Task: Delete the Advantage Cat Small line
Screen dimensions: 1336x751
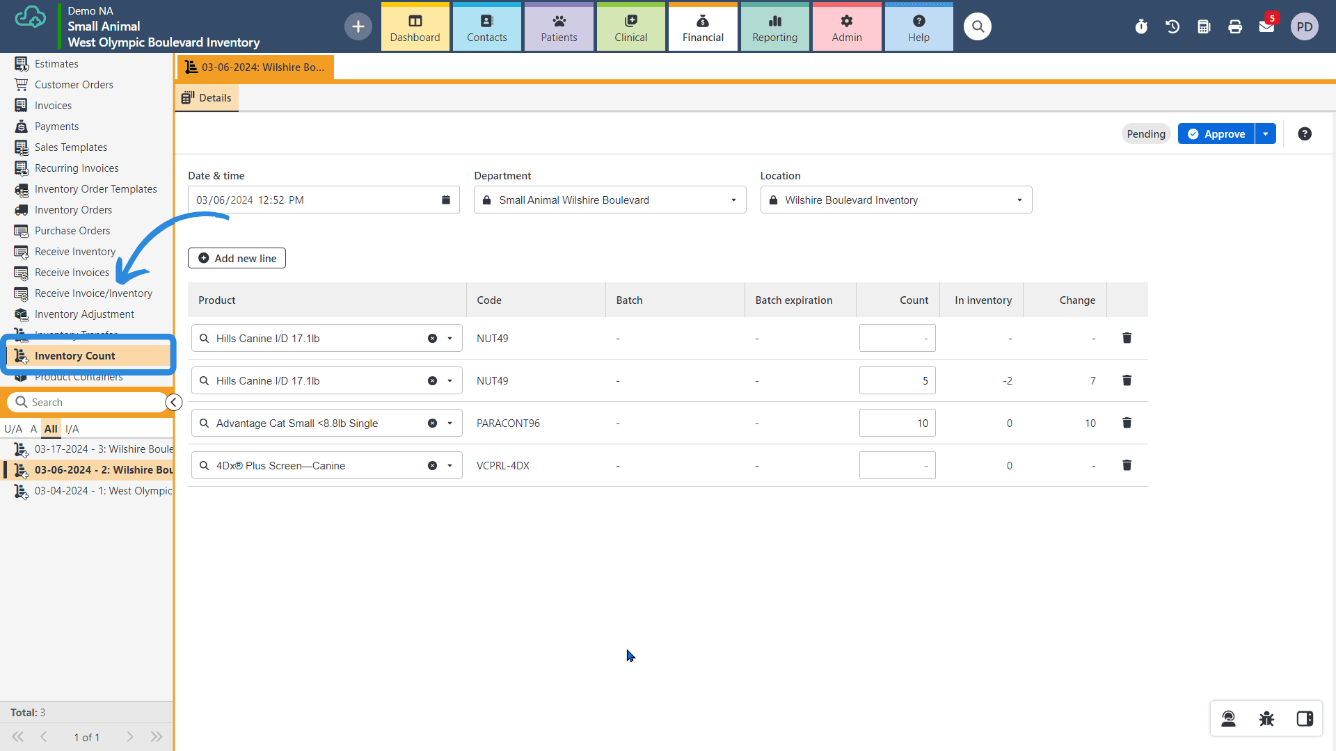Action: click(x=1127, y=423)
